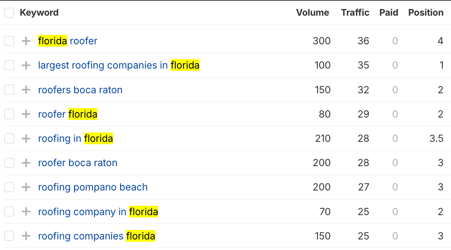Screen dimensions: 451x250
Task: Open the 'florida roofer' keyword link
Action: coord(67,41)
